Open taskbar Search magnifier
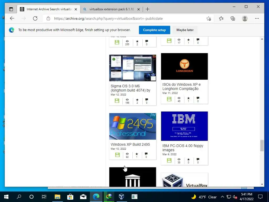The image size is (269, 202). (x=19, y=197)
